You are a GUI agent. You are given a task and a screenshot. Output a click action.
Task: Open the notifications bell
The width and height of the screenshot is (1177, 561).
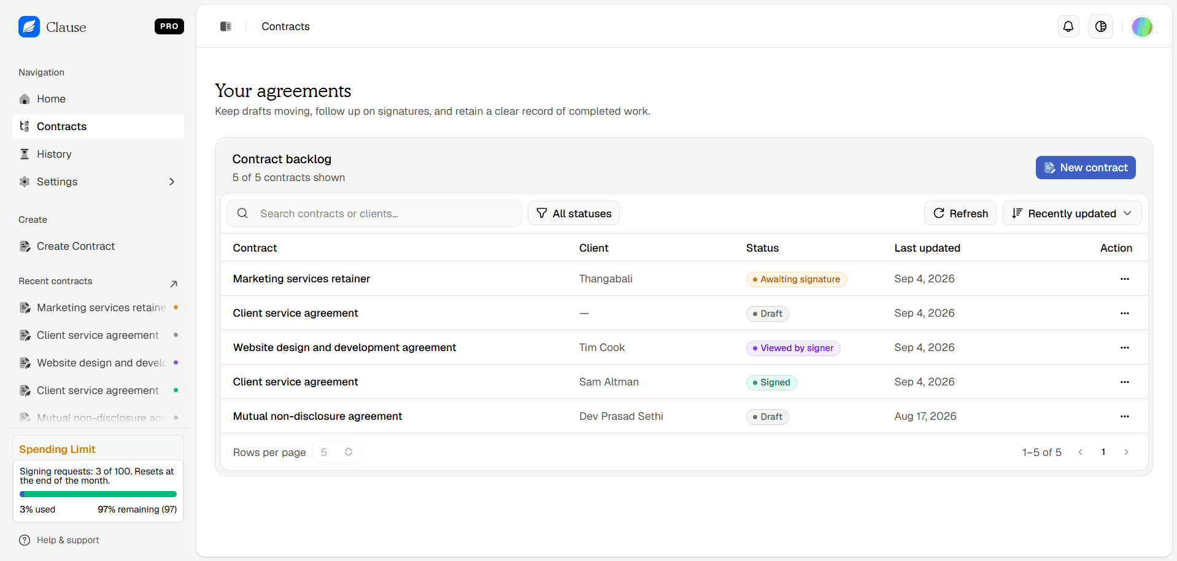(1068, 26)
